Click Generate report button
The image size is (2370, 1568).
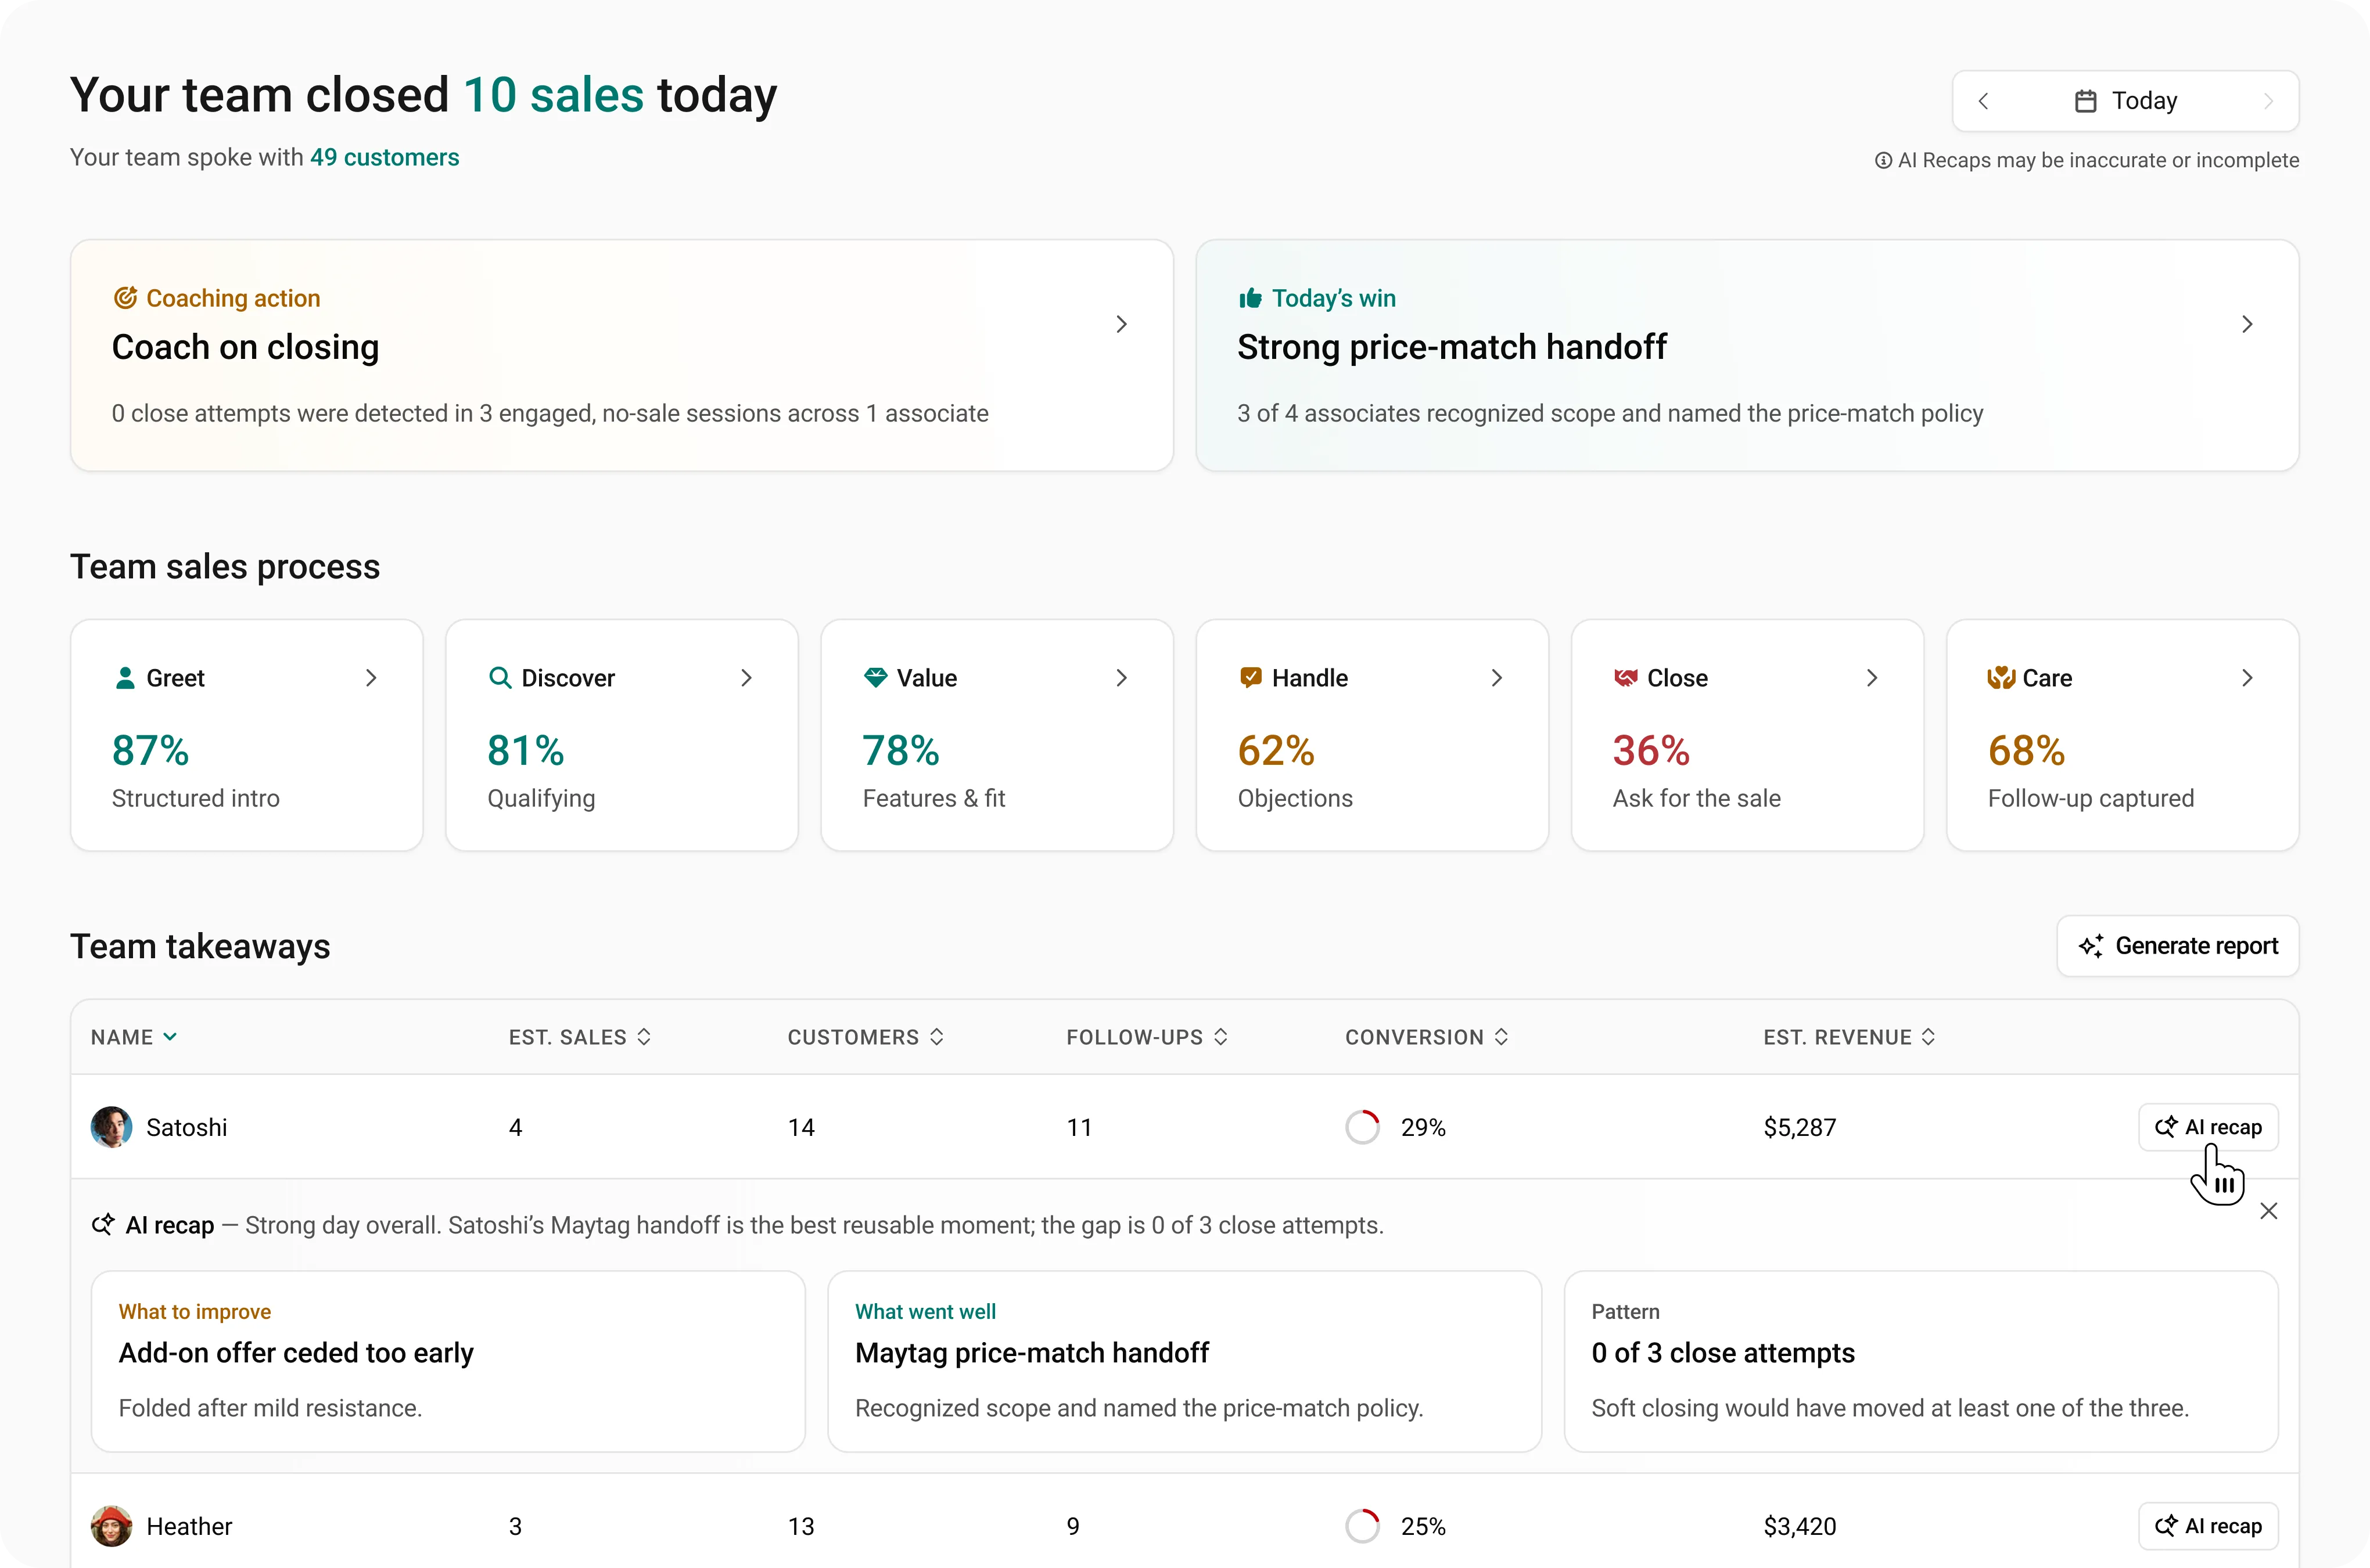[2178, 946]
